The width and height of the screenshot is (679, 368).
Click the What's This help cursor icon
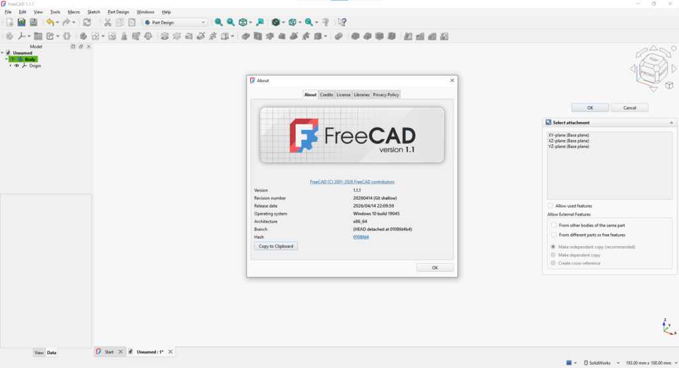tap(342, 23)
